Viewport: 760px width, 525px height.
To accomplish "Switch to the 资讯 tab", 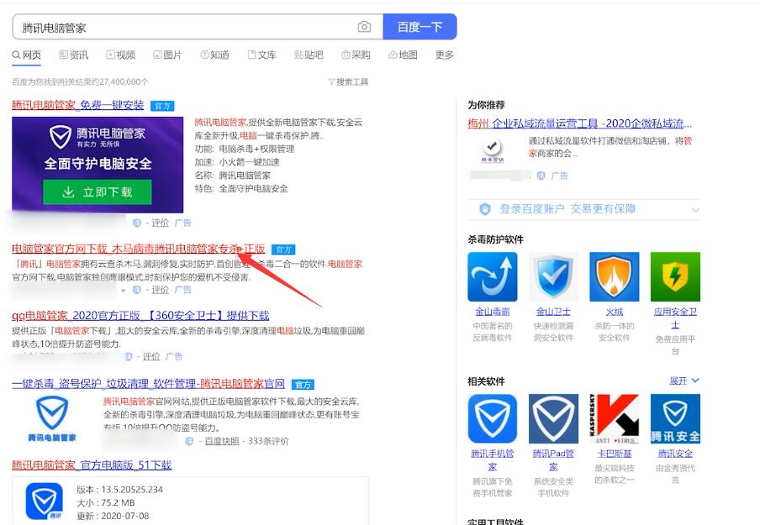I will [x=74, y=55].
